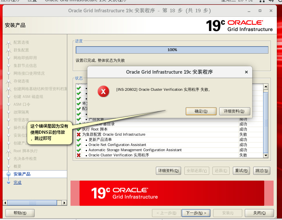
Task: Click checkmark beside Automatic Storage Management Configuration Assistant
Action: tap(79, 150)
